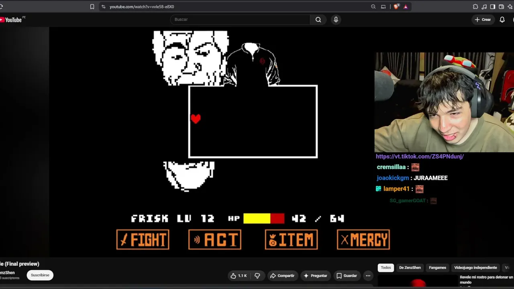Select the Fangames filter chip
514x289 pixels.
[x=438, y=268]
